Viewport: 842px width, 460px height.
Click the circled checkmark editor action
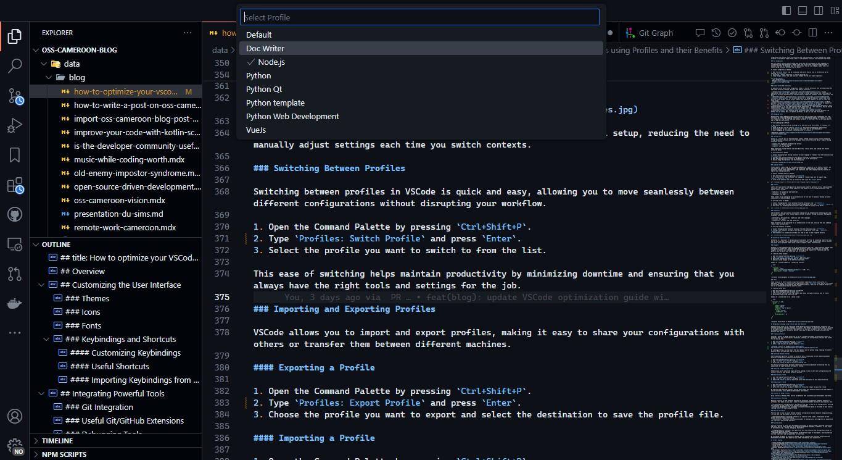tap(732, 33)
